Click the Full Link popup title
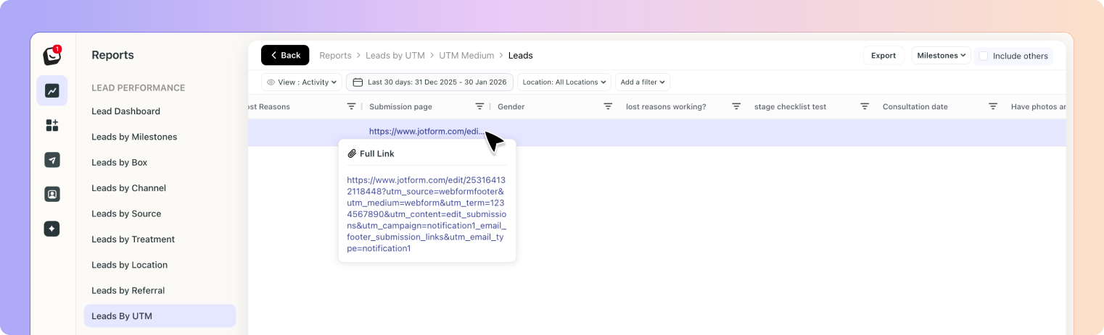 [377, 153]
